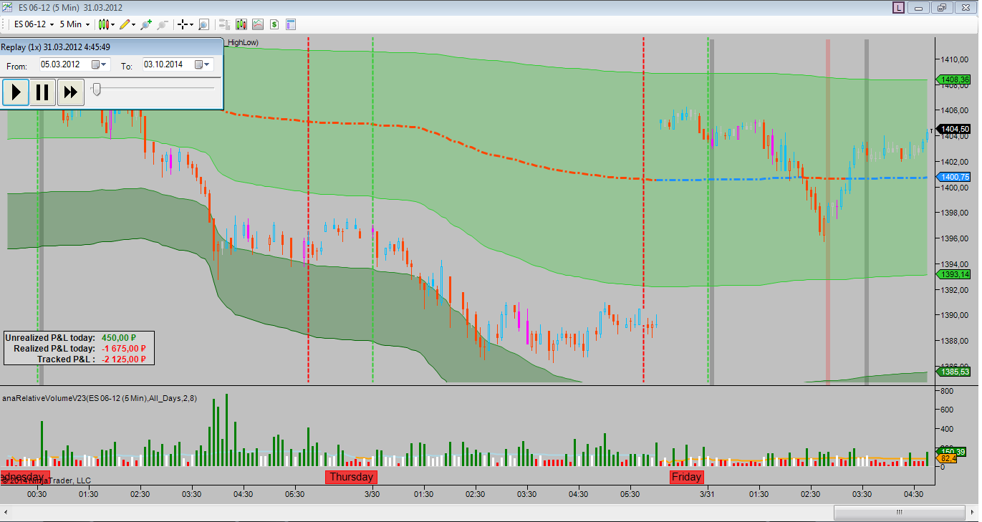Click the Thursday session label

click(x=351, y=477)
